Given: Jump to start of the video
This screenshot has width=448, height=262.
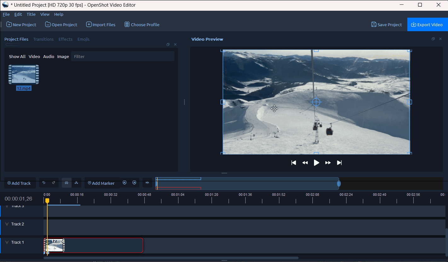Looking at the screenshot, I should click(x=294, y=163).
